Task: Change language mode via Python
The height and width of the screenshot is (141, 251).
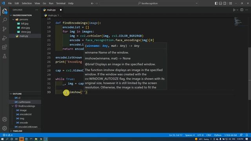Action: [x=218, y=135]
